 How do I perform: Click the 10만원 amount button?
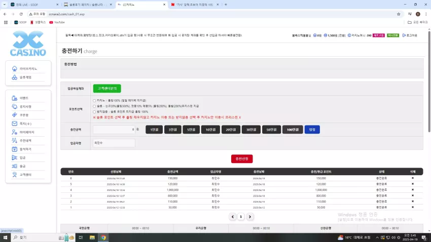click(x=210, y=130)
